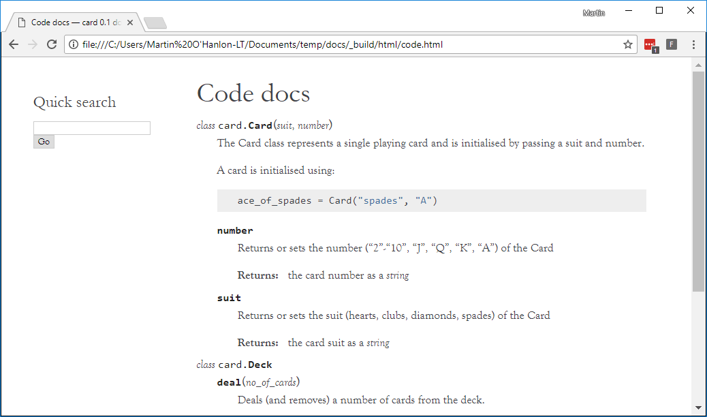Click the scrollbar up arrow
Viewport: 707px width, 417px height.
point(698,65)
